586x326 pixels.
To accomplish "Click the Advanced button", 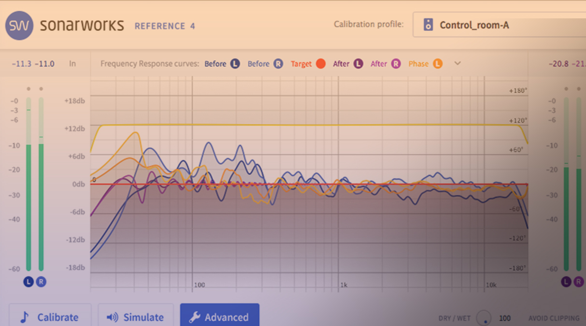I will pos(220,317).
